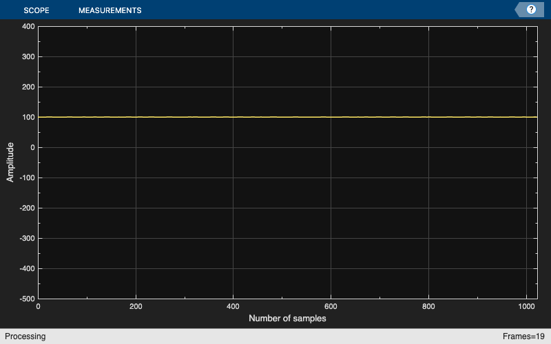The width and height of the screenshot is (551, 344).
Task: Open the help question mark icon
Action: (x=530, y=10)
